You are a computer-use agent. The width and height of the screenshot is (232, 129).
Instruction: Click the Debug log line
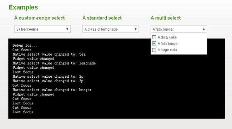tap(25, 45)
